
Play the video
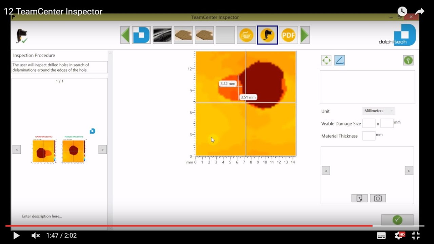[16, 235]
